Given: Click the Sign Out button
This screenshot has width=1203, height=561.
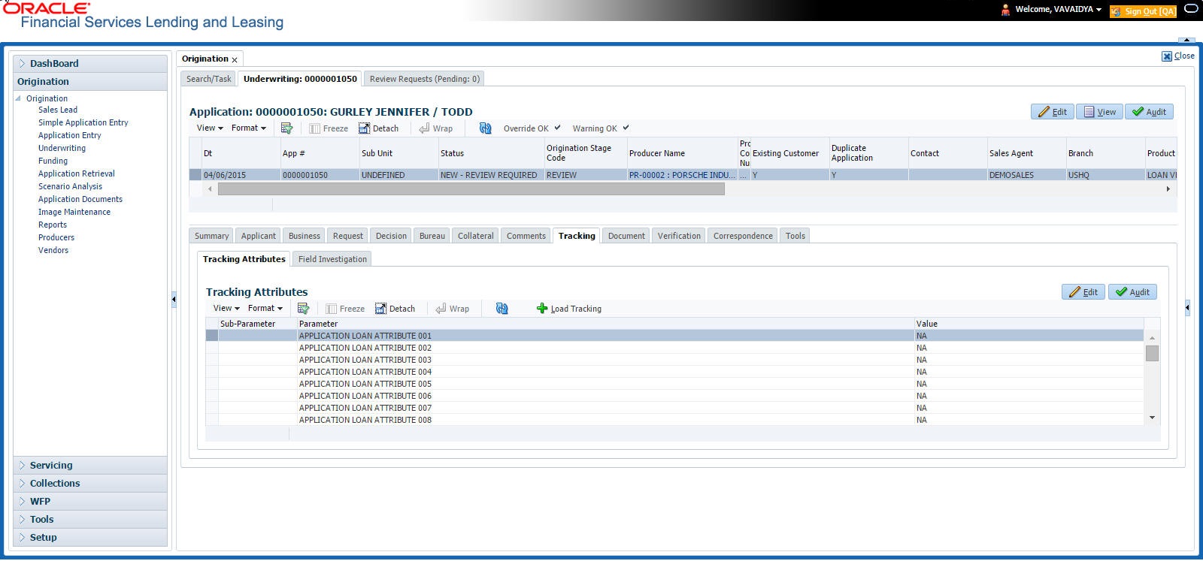Looking at the screenshot, I should point(1143,11).
